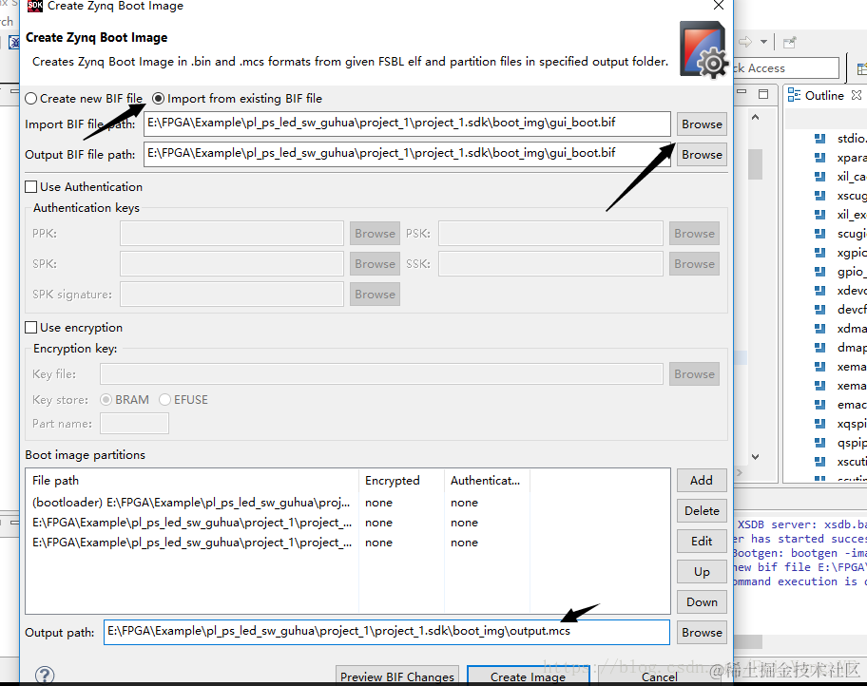Select the third partition row in list
867x686 pixels.
pos(347,543)
